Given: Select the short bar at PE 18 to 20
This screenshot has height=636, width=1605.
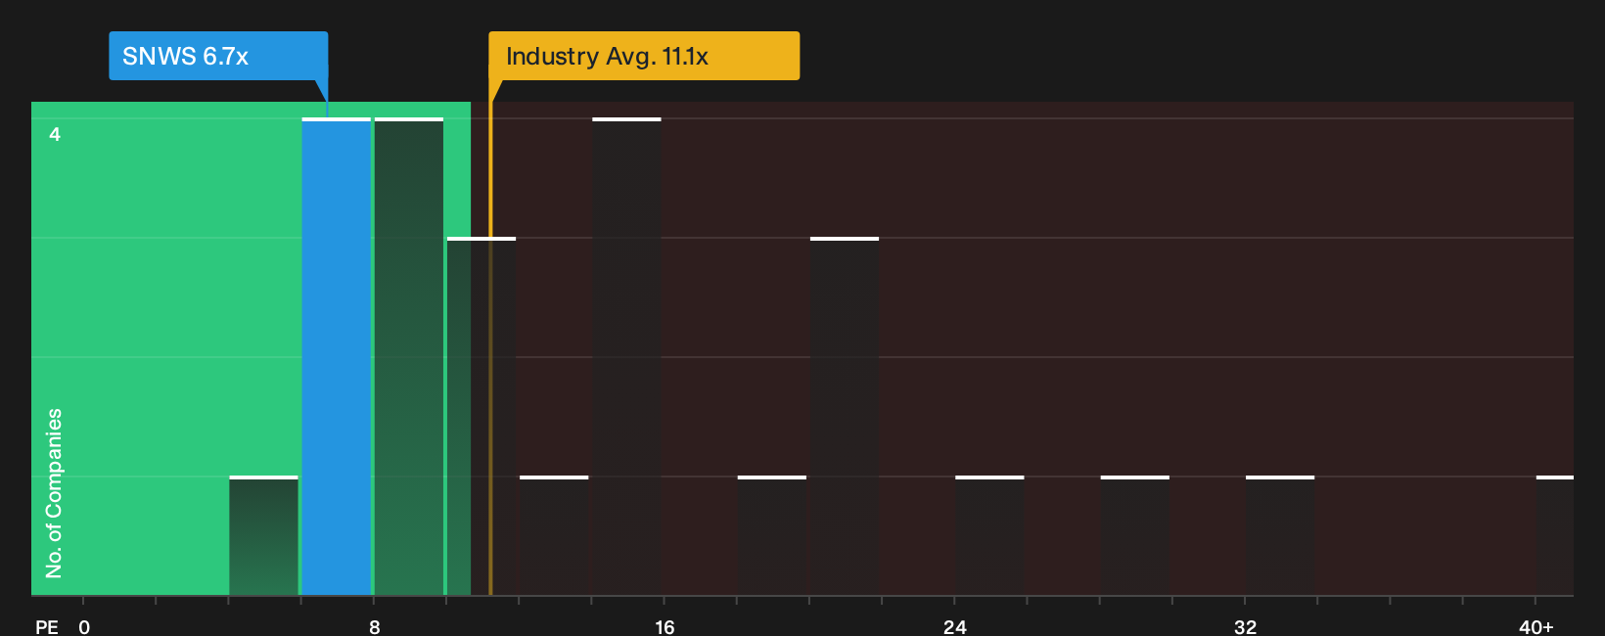Looking at the screenshot, I should pos(772,535).
